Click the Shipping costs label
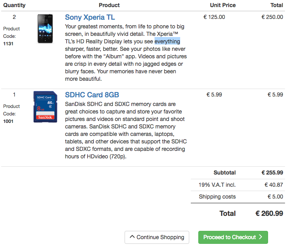 tap(217, 197)
